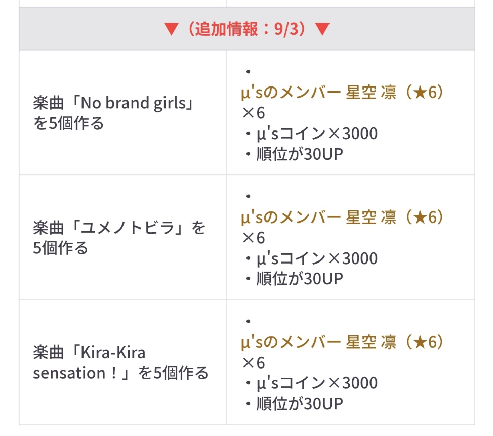
Task: Click the 追加情報:9/3 header text
Action: [247, 29]
